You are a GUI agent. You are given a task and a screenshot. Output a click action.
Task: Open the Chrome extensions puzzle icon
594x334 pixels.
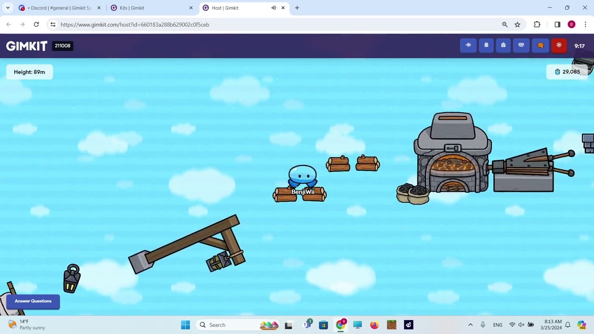[x=537, y=25]
